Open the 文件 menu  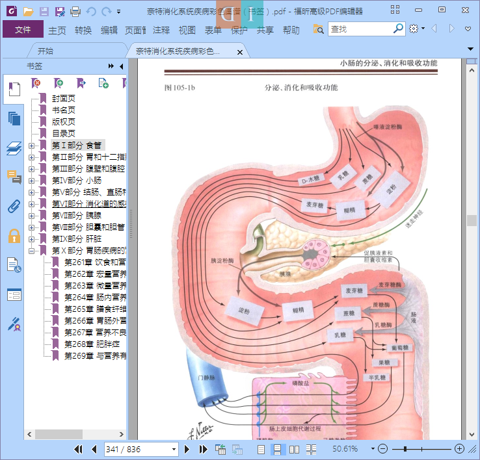point(23,29)
